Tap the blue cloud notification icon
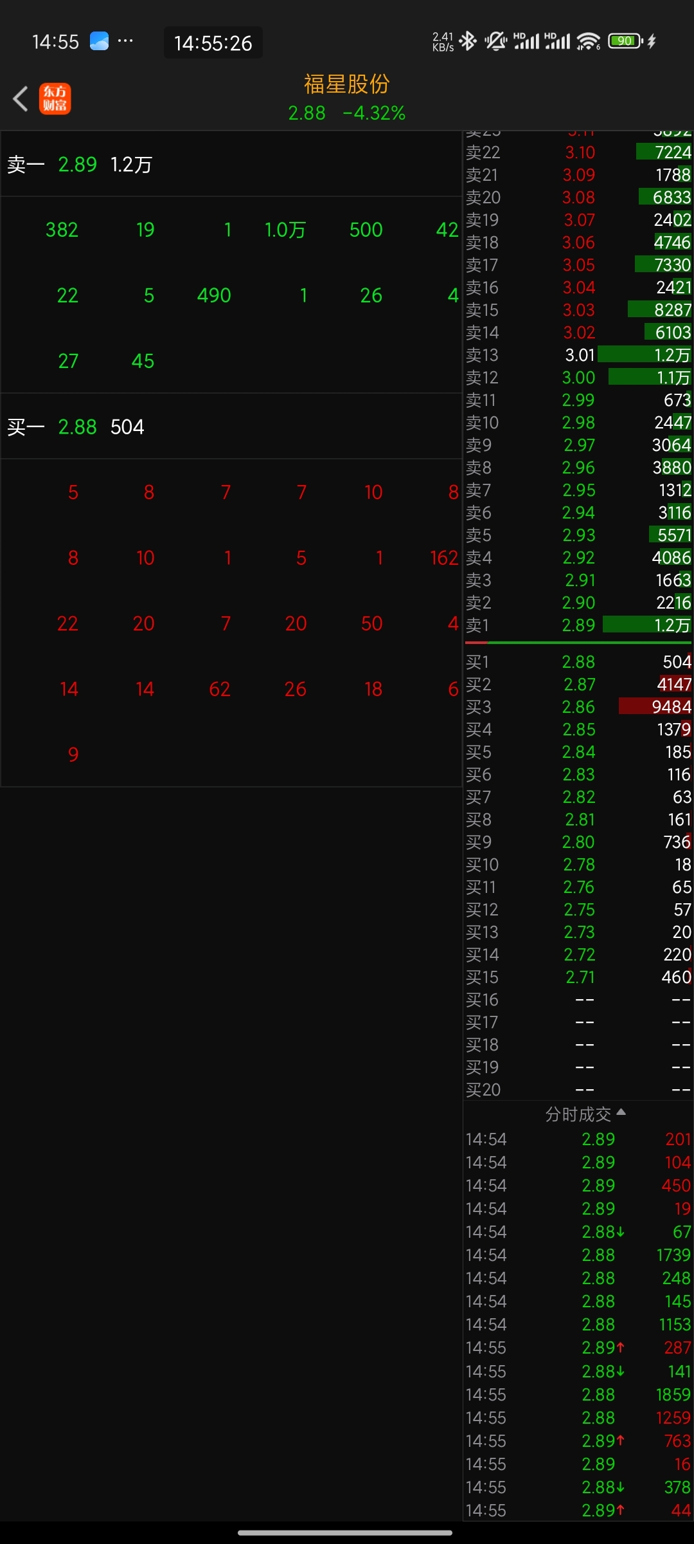This screenshot has height=1544, width=694. click(x=99, y=41)
